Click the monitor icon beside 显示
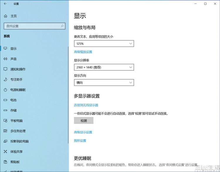The width and height of the screenshot is (220, 172). 5,48
